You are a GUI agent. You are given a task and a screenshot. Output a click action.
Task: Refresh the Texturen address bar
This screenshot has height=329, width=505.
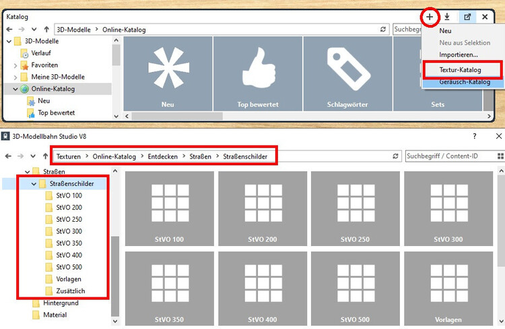tap(395, 156)
